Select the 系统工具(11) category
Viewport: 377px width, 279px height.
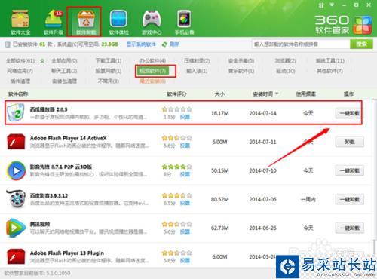(330, 61)
